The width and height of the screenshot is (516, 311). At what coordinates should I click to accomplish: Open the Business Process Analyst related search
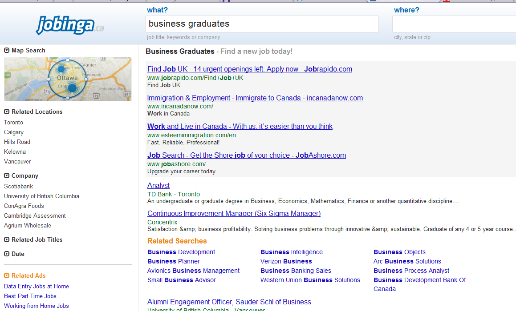coord(411,271)
